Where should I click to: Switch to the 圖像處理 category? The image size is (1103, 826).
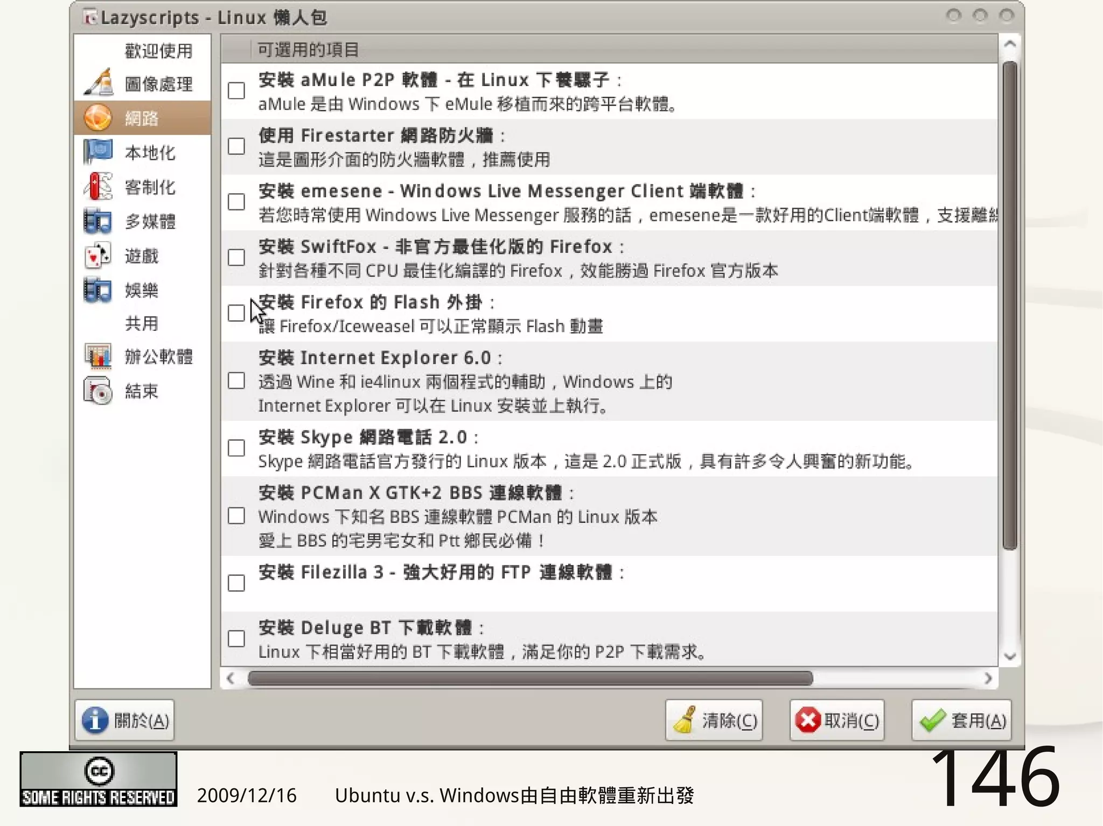pos(159,84)
